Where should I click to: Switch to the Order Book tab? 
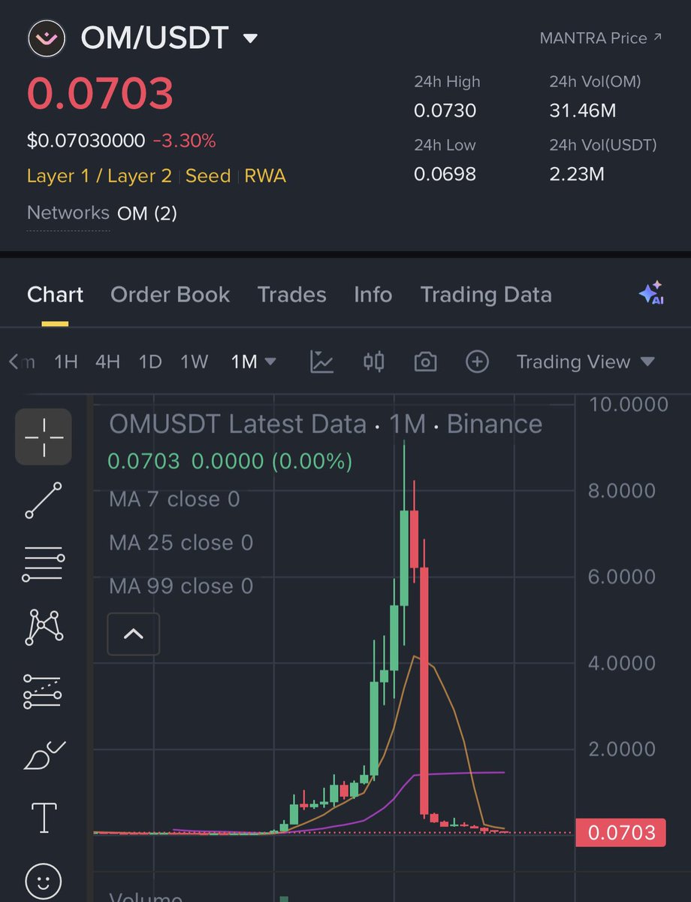click(170, 295)
